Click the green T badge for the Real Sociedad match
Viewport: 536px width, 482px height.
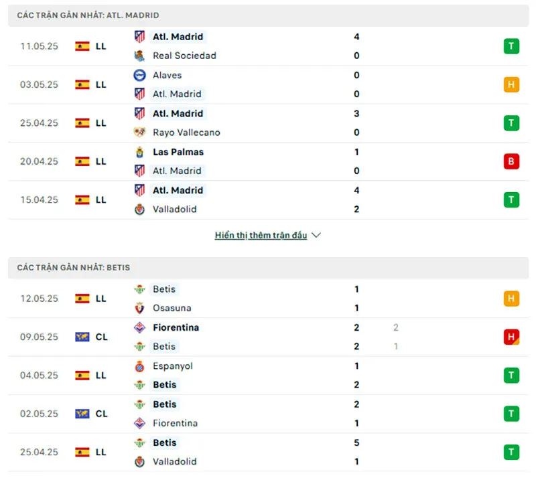pyautogui.click(x=512, y=46)
